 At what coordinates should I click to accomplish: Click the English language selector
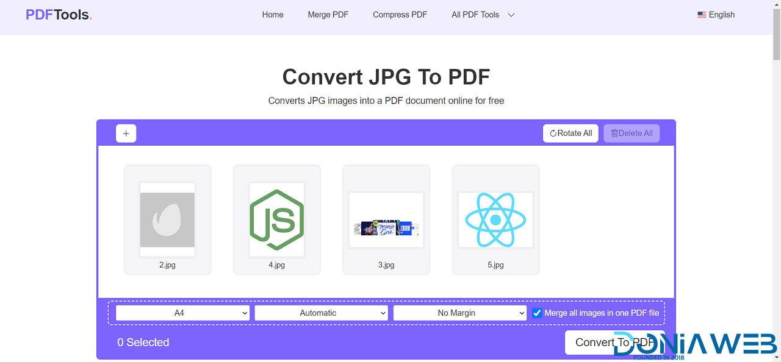pyautogui.click(x=721, y=15)
